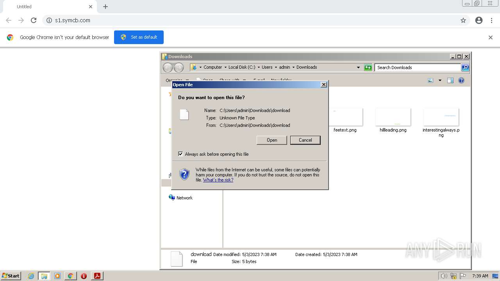Launch Internet Explorer from taskbar
Image resolution: width=500 pixels, height=281 pixels.
[x=31, y=276]
